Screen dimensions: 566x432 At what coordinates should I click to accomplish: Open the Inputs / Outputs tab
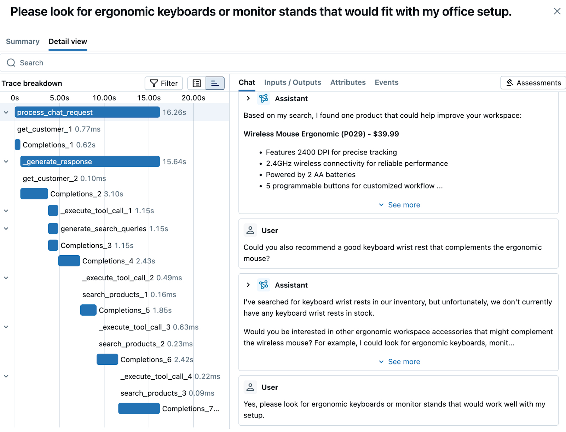pyautogui.click(x=293, y=82)
